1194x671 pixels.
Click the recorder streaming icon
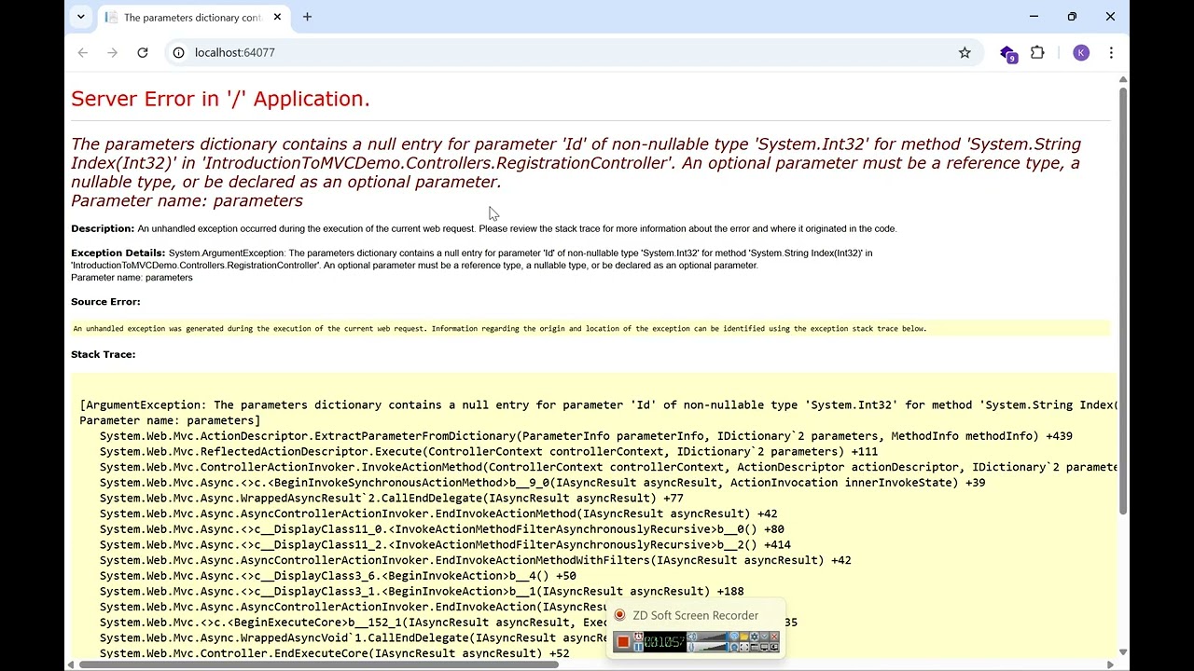pos(734,637)
